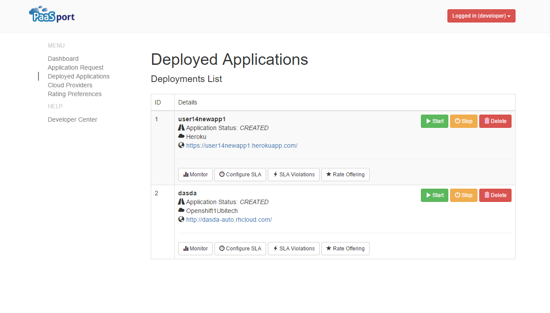Start the user14newapp1 application

pyautogui.click(x=435, y=121)
